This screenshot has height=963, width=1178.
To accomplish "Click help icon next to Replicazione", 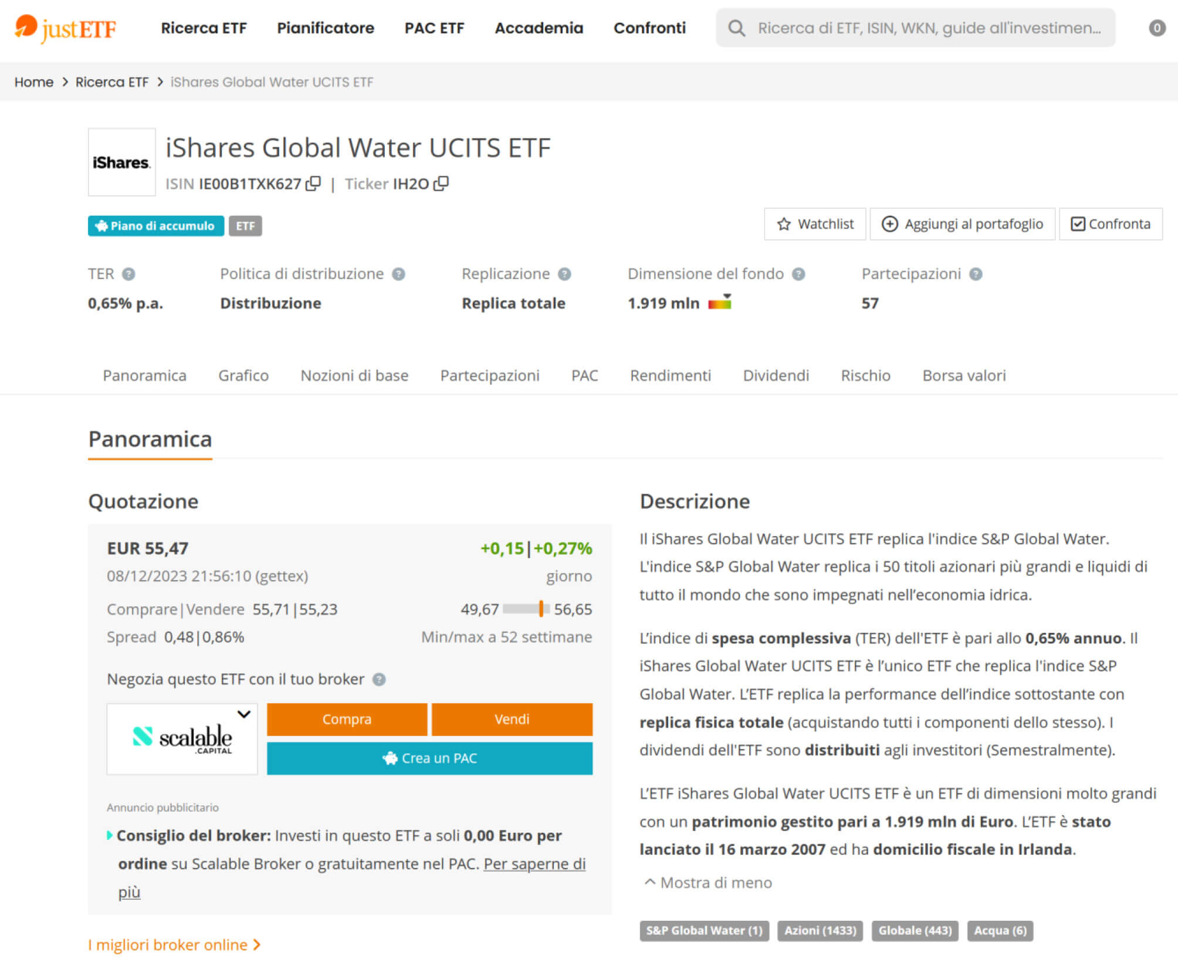I will pos(564,274).
